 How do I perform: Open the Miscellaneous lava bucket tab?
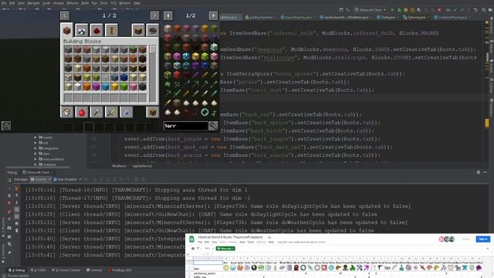[x=67, y=112]
